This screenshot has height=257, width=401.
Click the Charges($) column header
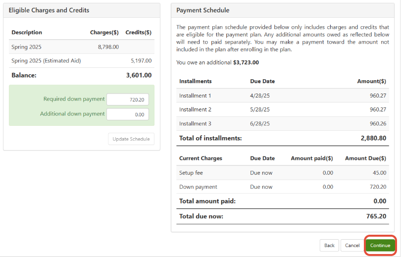(x=104, y=32)
